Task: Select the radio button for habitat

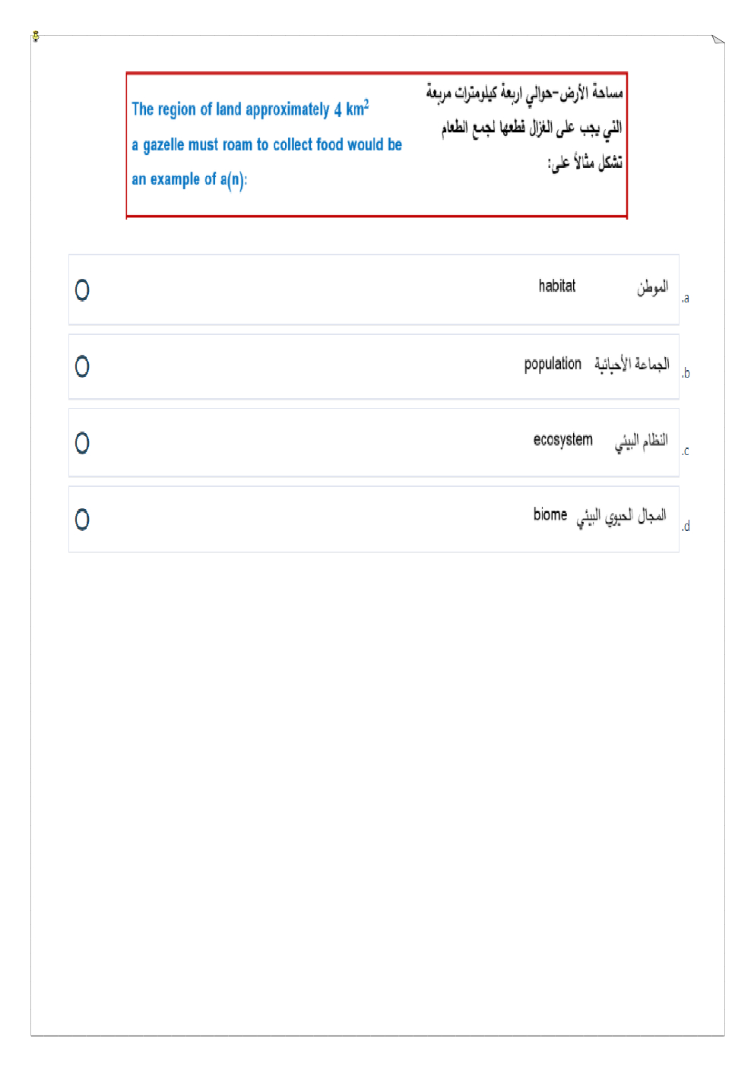Action: (82, 289)
